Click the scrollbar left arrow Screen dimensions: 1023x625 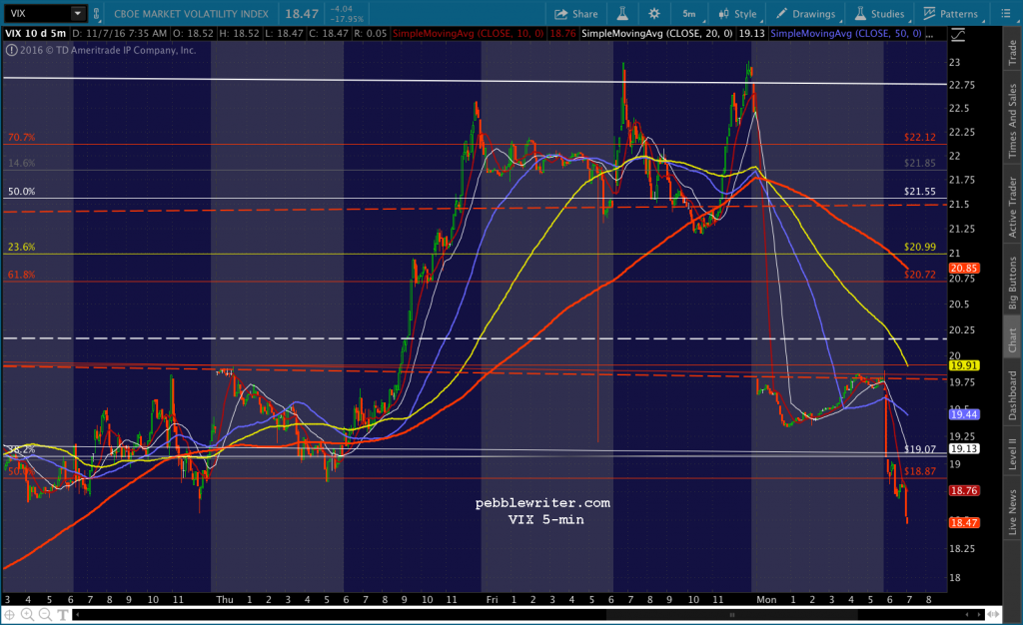78,614
